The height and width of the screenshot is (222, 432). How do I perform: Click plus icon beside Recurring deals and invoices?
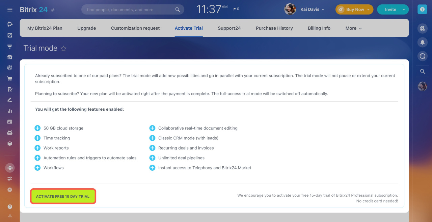[x=152, y=148]
